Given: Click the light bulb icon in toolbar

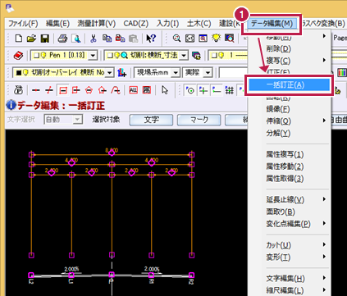Looking at the screenshot, I should pos(217,38).
